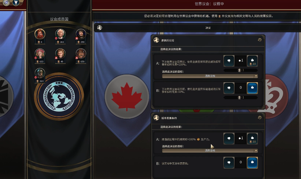Select the white-haired leader portrait with 262 favor
This screenshot has height=179, width=301.
coord(61,34)
